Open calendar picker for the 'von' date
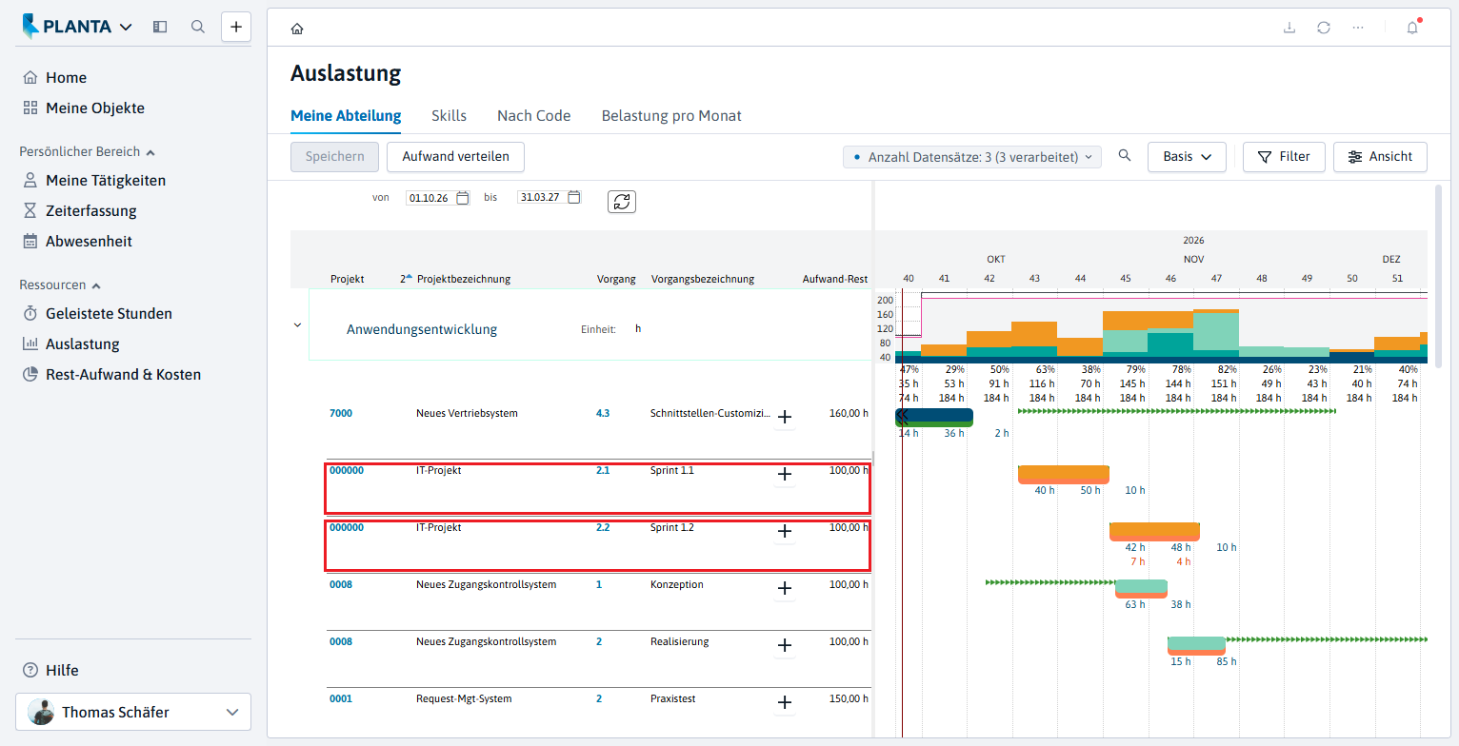Screen dimensions: 1459x746 click(463, 198)
